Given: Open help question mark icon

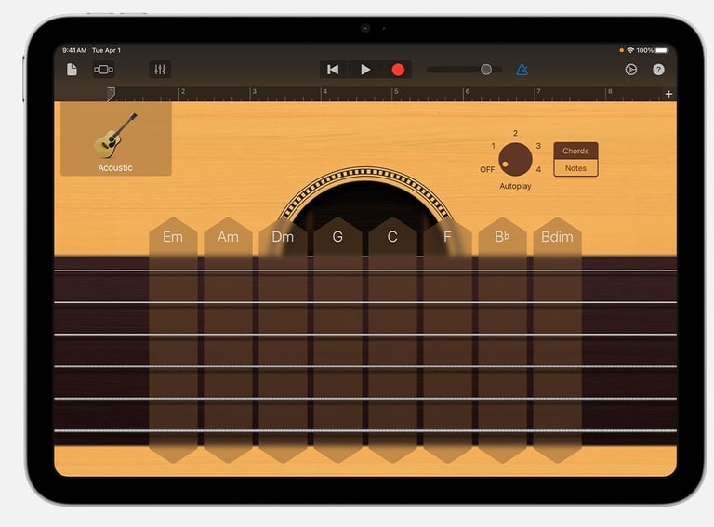Looking at the screenshot, I should (x=658, y=70).
